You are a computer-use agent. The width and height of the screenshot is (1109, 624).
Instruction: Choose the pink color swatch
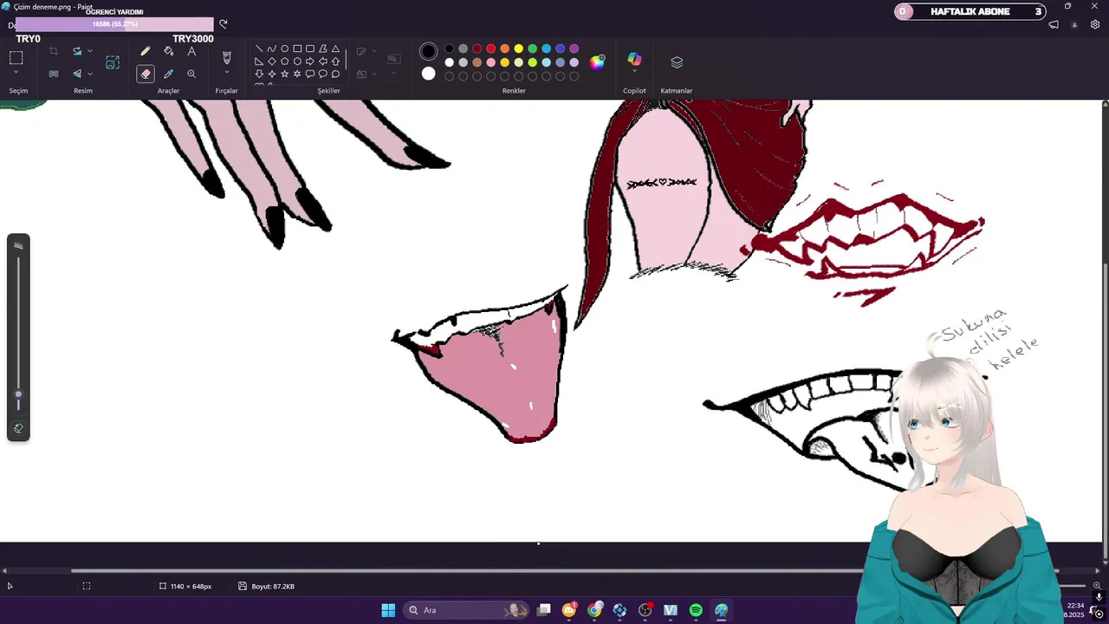[490, 62]
